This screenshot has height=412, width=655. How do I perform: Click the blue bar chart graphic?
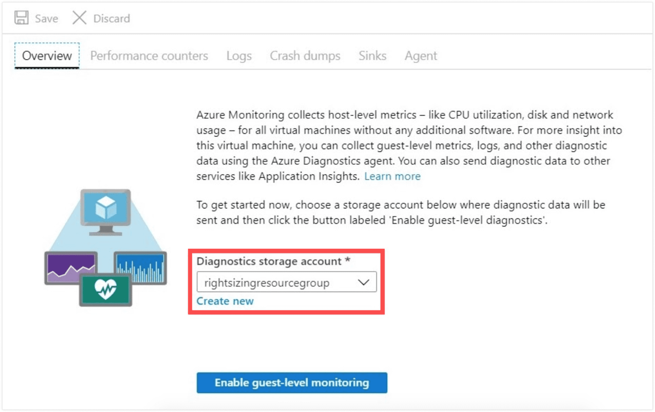pos(141,267)
